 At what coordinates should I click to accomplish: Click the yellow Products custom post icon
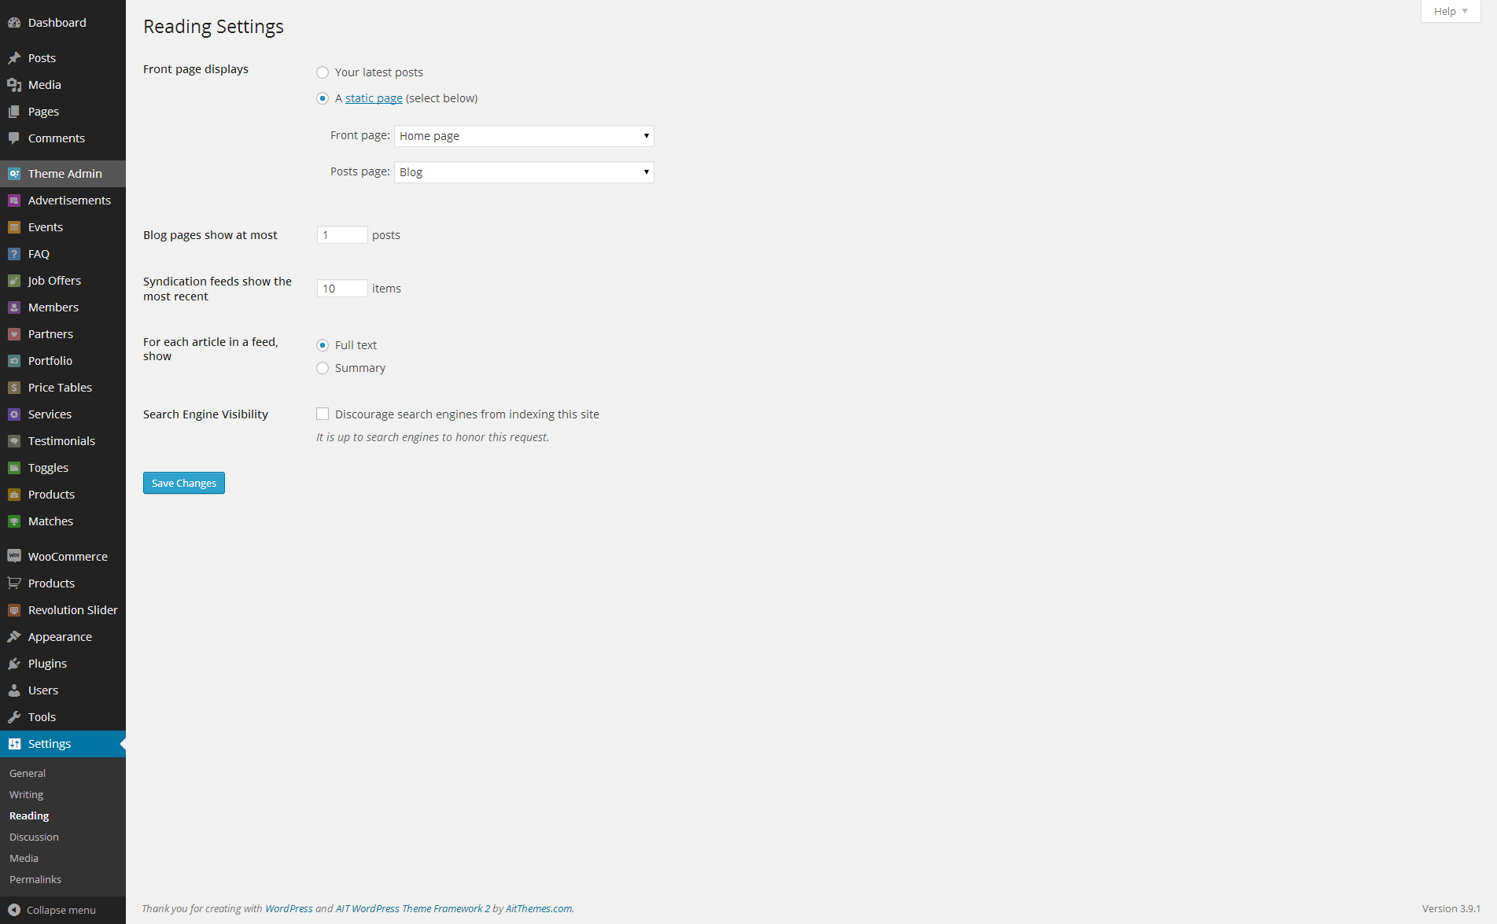[x=14, y=495]
